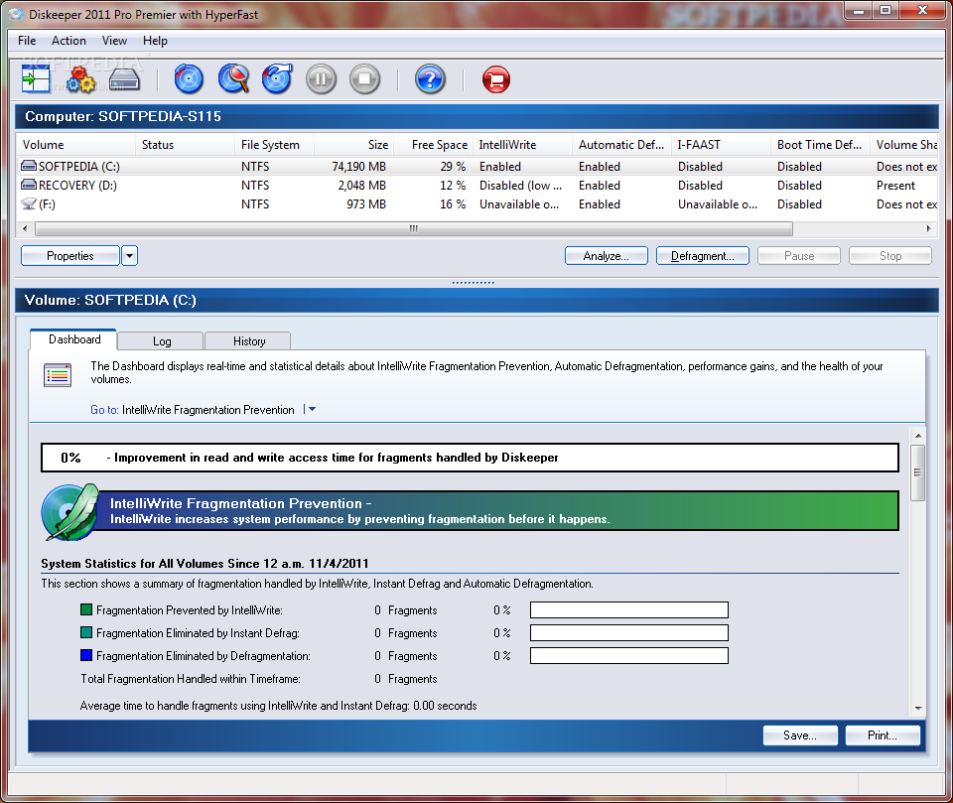Click the disabled Stop button
Image resolution: width=953 pixels, height=803 pixels.
click(890, 256)
